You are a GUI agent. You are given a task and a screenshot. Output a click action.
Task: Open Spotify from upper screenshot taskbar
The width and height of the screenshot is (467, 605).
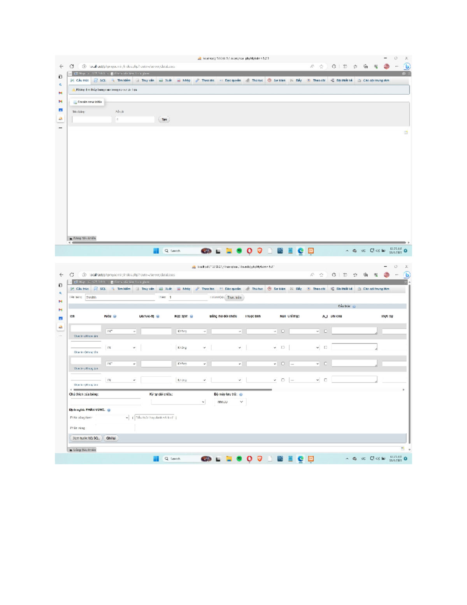pyautogui.click(x=239, y=251)
